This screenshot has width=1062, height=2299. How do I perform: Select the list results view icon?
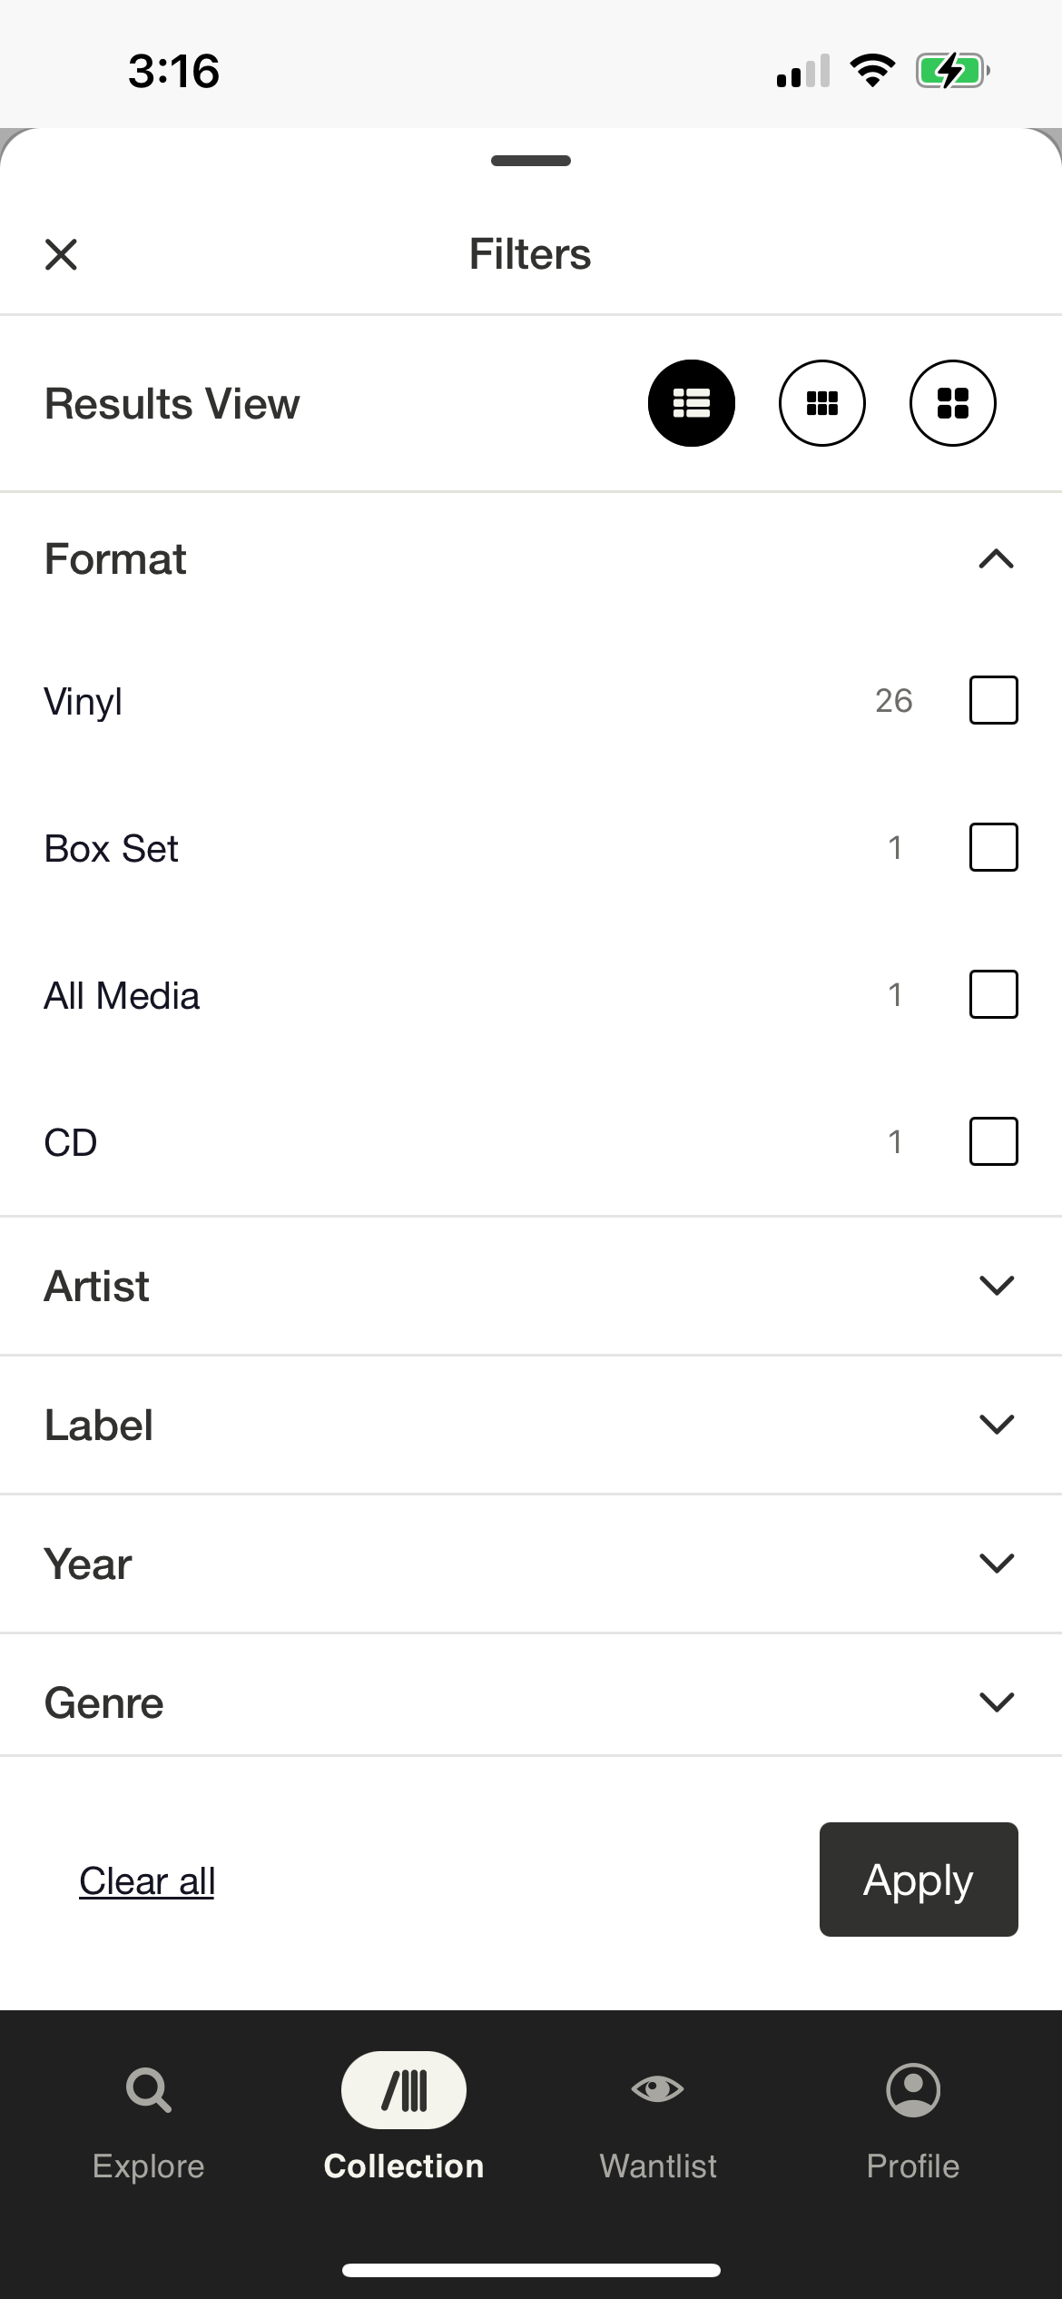[x=691, y=403]
